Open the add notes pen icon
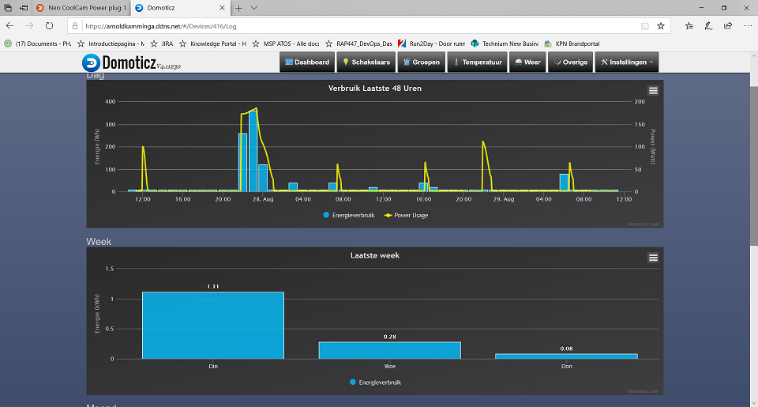Image resolution: width=758 pixels, height=407 pixels. coord(709,26)
